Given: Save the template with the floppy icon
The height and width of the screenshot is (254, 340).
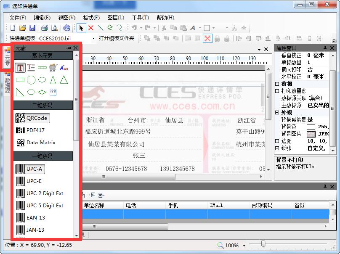Looking at the screenshot, I should pos(32,28).
